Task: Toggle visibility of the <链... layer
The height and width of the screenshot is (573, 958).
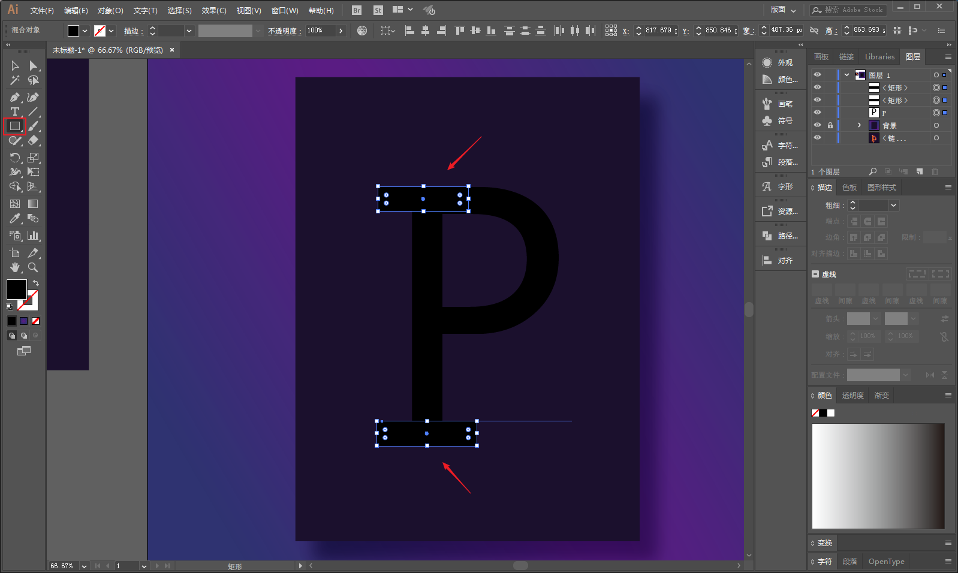Action: pyautogui.click(x=817, y=138)
